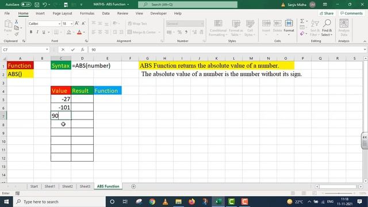
Task: Switch to the Formulas tab
Action: pyautogui.click(x=87, y=13)
